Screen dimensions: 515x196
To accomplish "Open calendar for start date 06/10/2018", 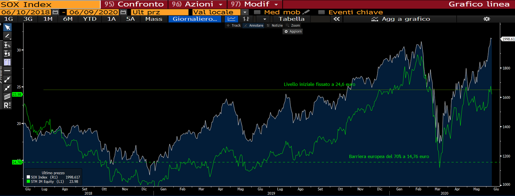I will (55, 12).
